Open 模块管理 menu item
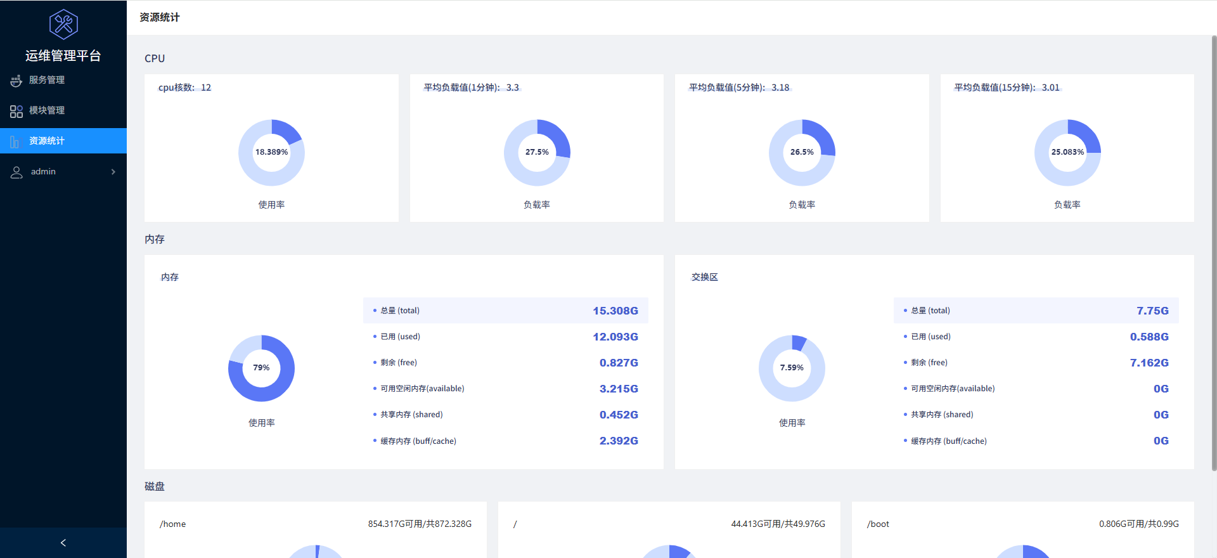Screen dimensions: 1217x558 63,110
